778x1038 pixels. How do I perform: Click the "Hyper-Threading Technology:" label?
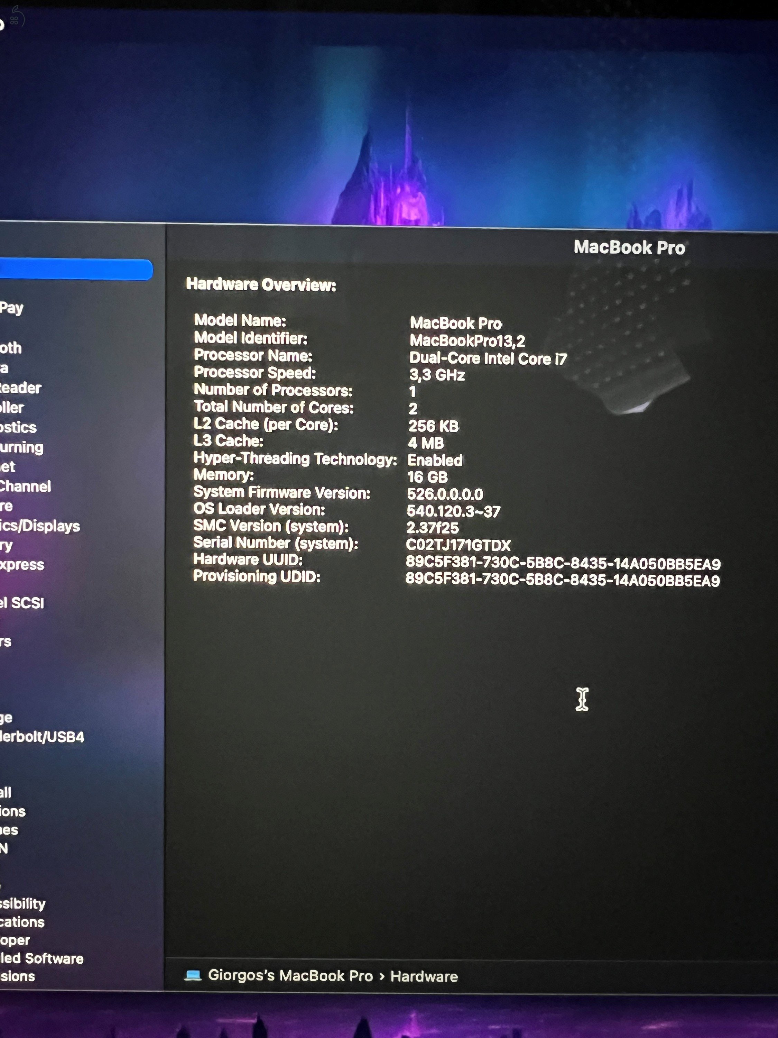pyautogui.click(x=295, y=459)
